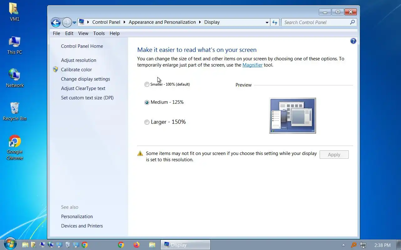This screenshot has width=401, height=250.
Task: Click the Control Panel icon in the address bar
Action: tap(81, 22)
